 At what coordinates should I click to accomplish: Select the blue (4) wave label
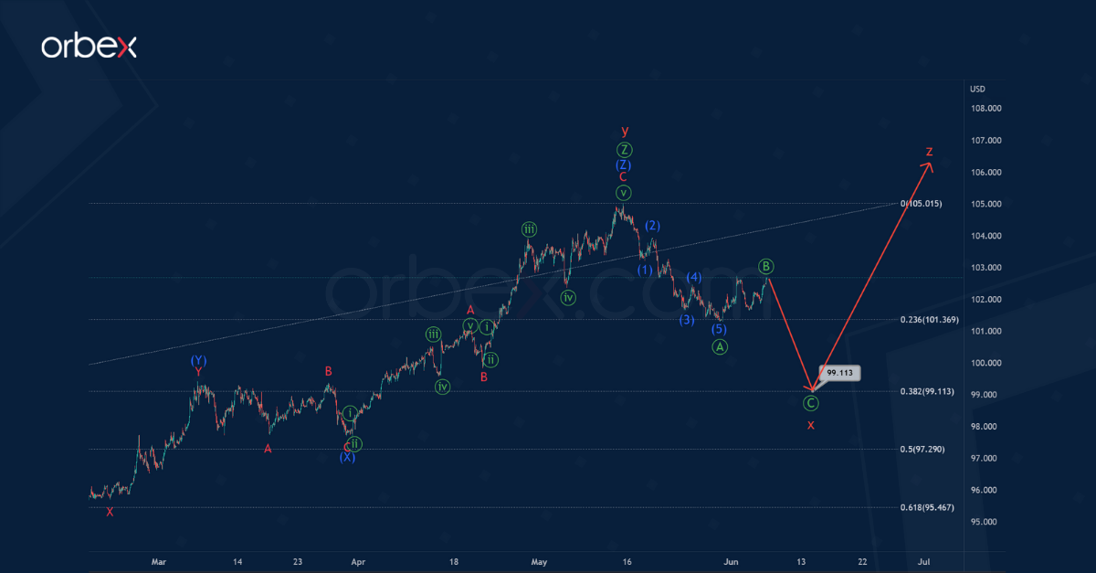tap(694, 277)
